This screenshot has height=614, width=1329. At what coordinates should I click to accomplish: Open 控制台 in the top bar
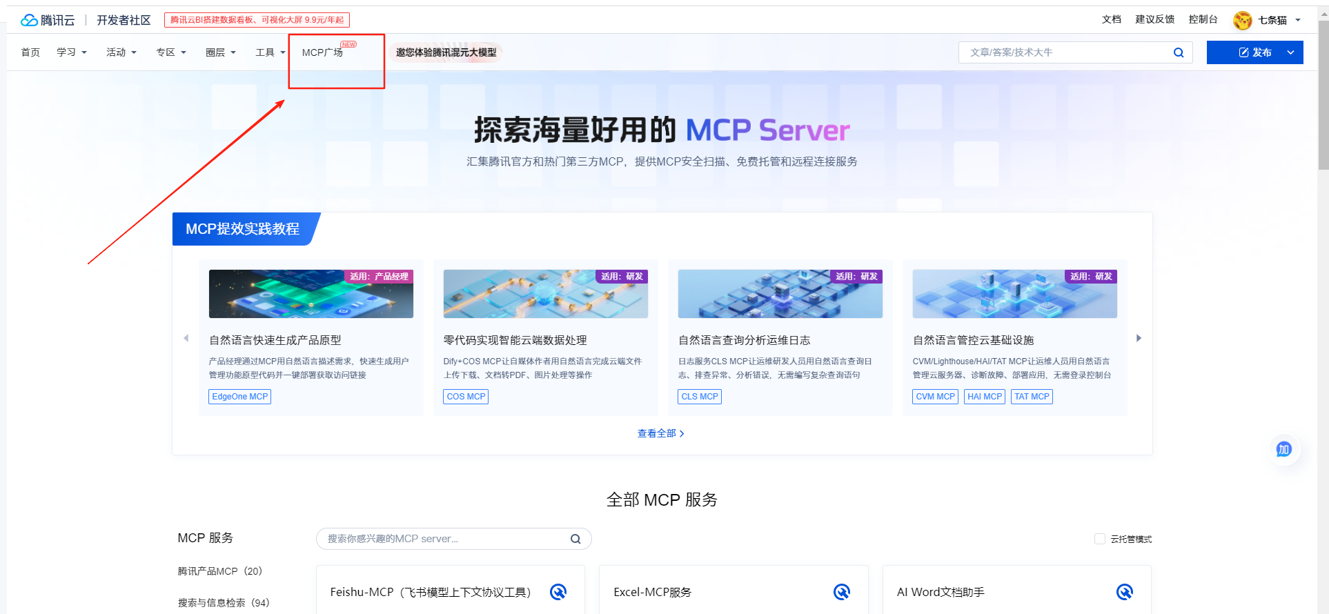point(1203,19)
